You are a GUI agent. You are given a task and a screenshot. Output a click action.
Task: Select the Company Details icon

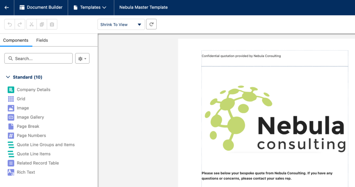pyautogui.click(x=11, y=90)
